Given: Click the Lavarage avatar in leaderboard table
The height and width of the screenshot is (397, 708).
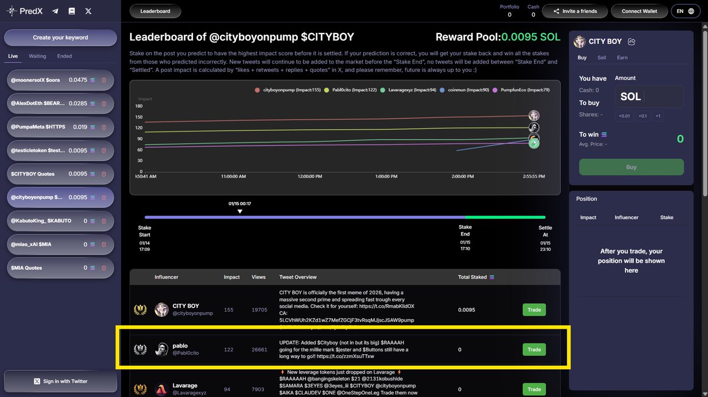Looking at the screenshot, I should (162, 389).
